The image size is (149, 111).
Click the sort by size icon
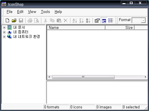pyautogui.click(x=88, y=21)
